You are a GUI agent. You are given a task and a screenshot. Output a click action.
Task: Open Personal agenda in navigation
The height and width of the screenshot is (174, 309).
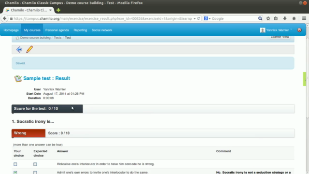click(57, 30)
